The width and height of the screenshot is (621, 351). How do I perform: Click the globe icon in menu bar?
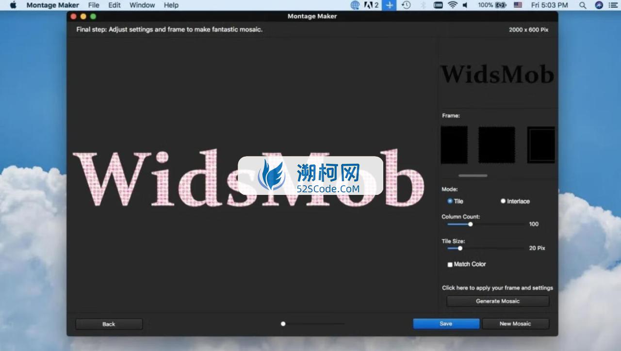[355, 5]
